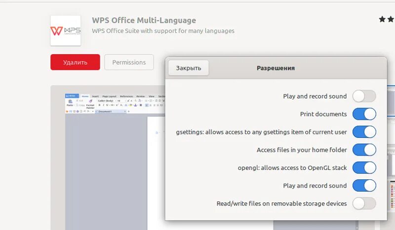Click the Read/write files on removable storage label
Viewport: 395px width, 230px height.
pyautogui.click(x=281, y=203)
